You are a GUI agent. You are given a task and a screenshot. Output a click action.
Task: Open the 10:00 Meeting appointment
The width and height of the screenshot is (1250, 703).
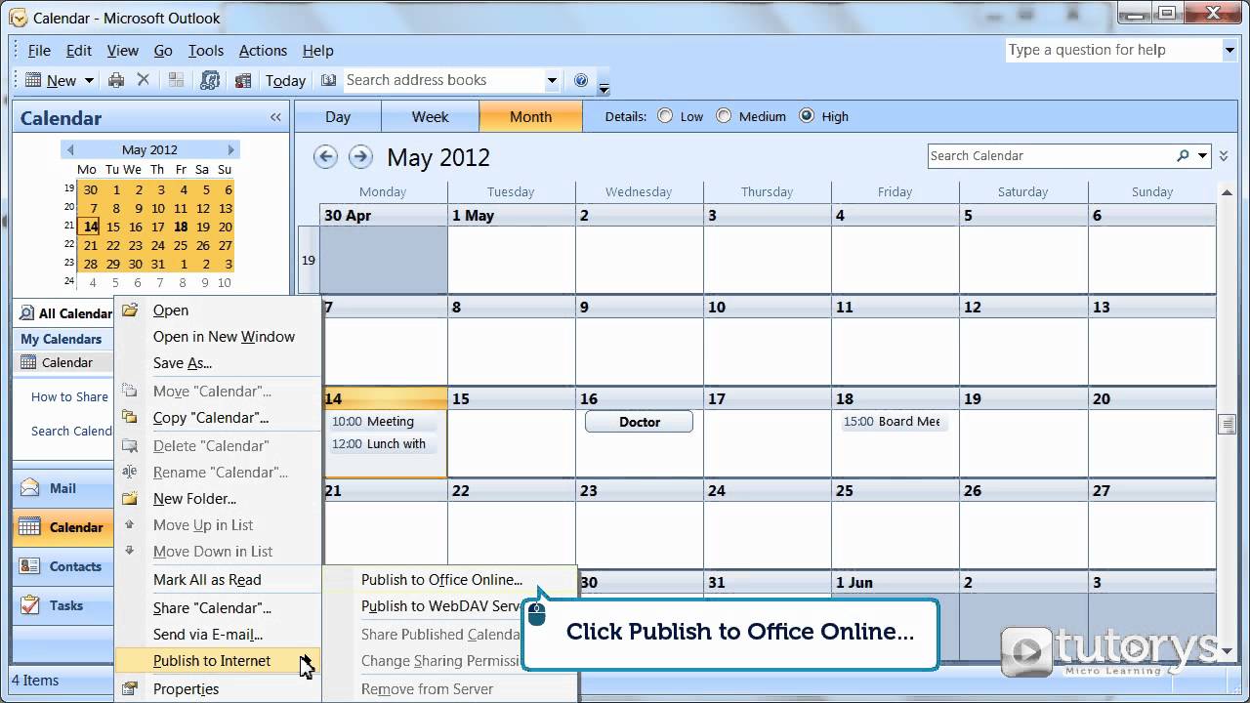click(384, 422)
